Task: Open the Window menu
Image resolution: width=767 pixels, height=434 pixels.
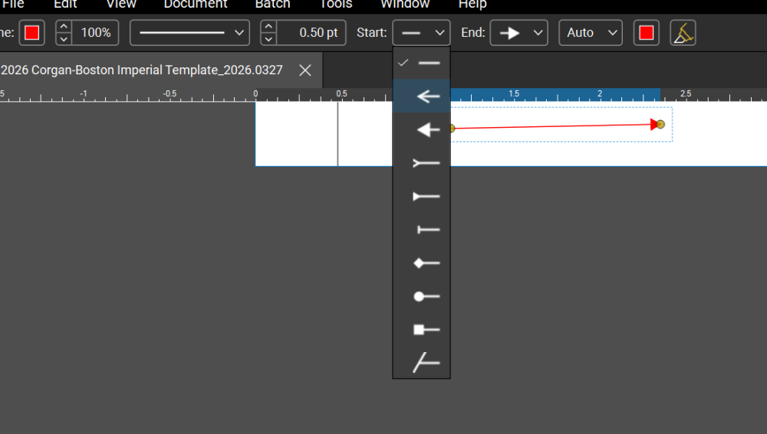Action: [405, 5]
